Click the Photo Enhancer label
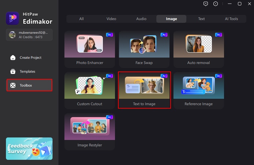The width and height of the screenshot is (254, 165). 90,63
